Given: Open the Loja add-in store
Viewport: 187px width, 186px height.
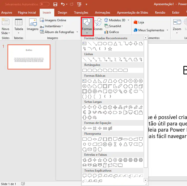Looking at the screenshot, I should 139,22.
